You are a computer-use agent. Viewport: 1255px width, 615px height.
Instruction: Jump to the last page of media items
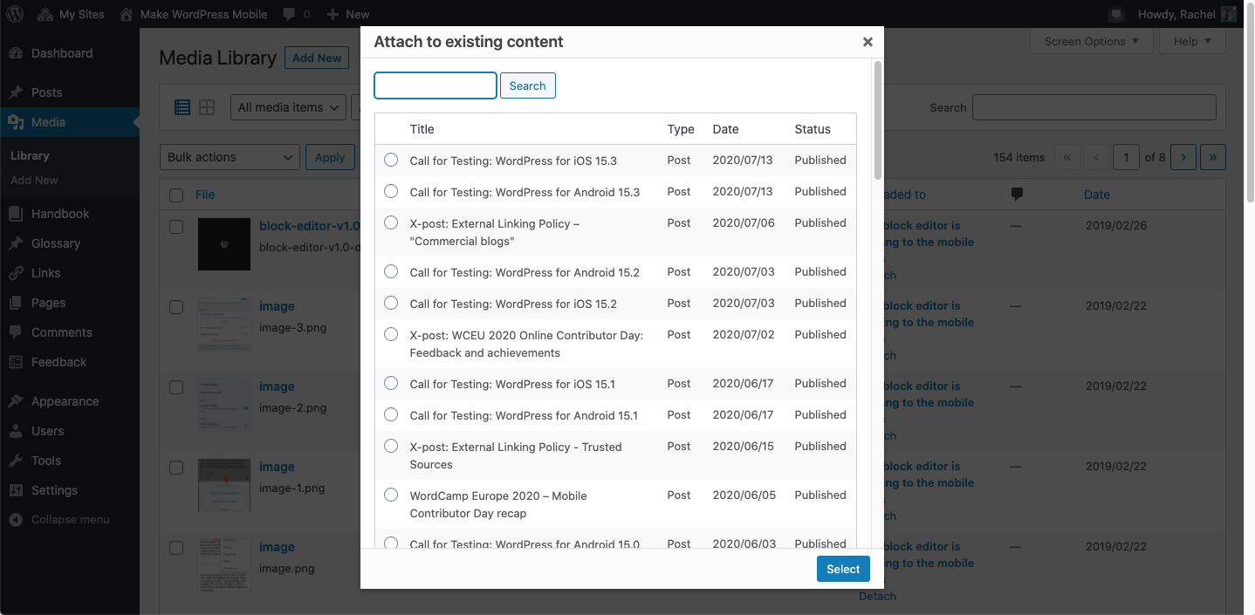tap(1213, 157)
